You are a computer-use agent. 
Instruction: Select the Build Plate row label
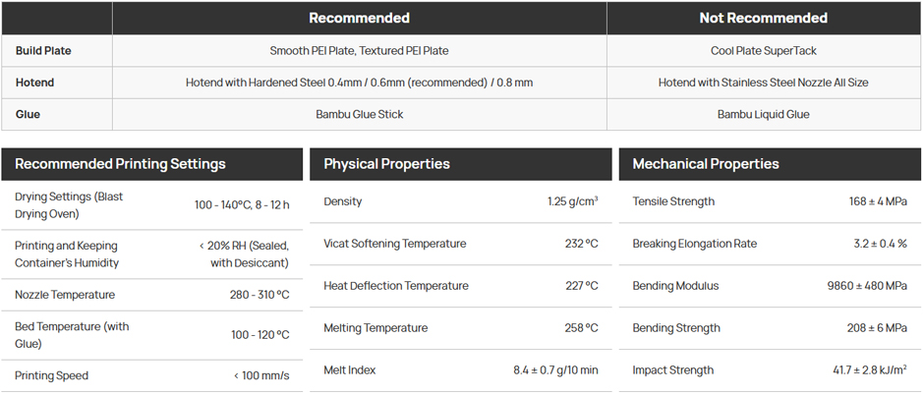[43, 51]
